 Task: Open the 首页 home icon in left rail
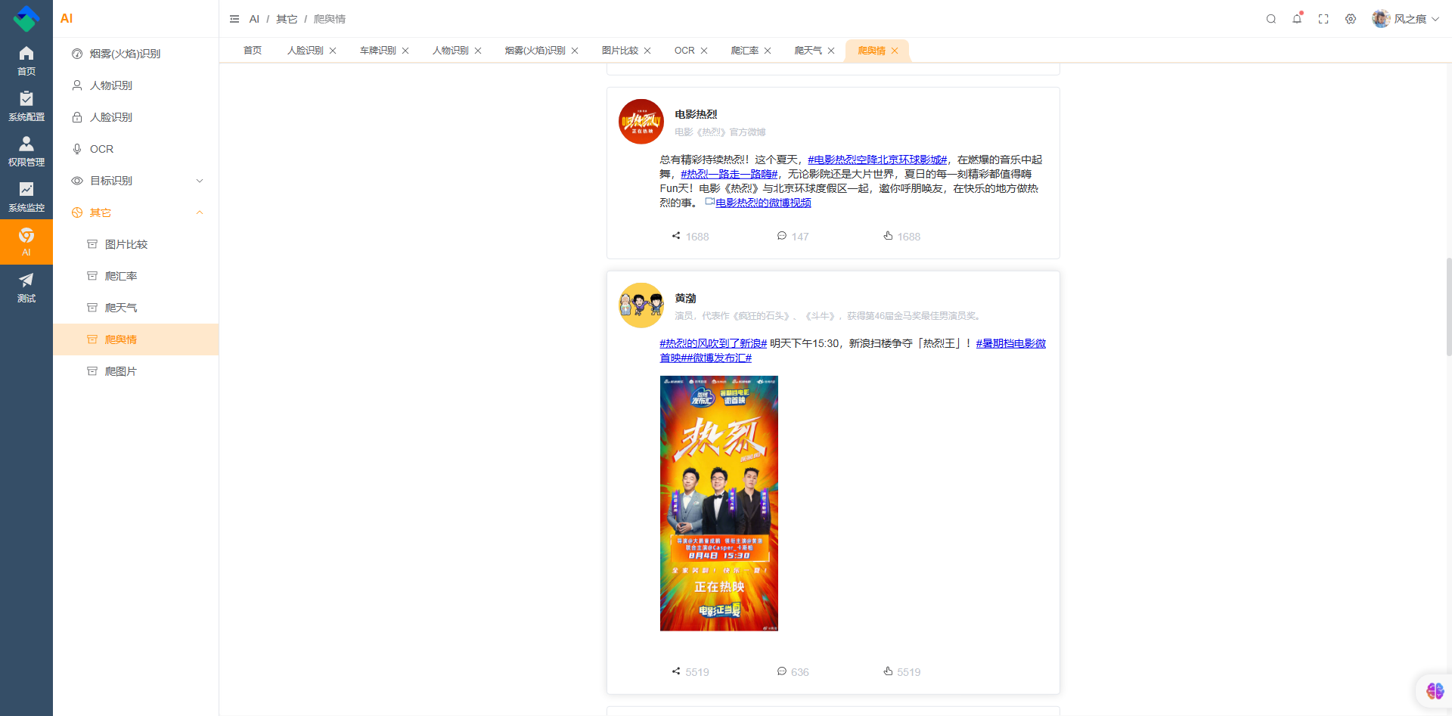(x=26, y=60)
